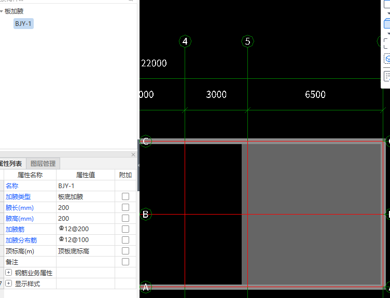Open the 顶标高(m) value 顶板底标高
The height and width of the screenshot is (298, 390).
coord(86,251)
